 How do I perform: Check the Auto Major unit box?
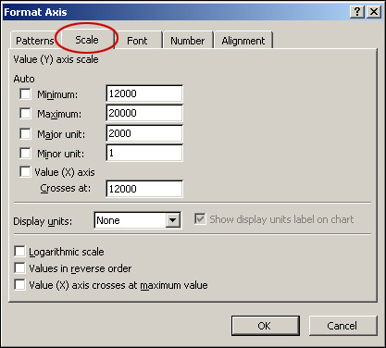tap(25, 134)
